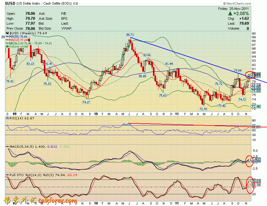Click the $USD ticker symbol in title
The width and height of the screenshot is (267, 206).
10,3
